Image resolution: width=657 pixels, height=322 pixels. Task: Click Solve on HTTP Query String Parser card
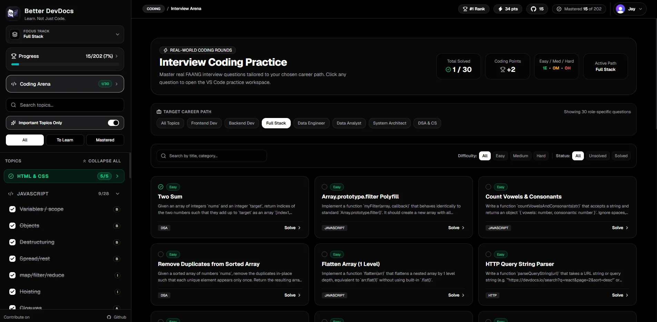click(x=620, y=295)
